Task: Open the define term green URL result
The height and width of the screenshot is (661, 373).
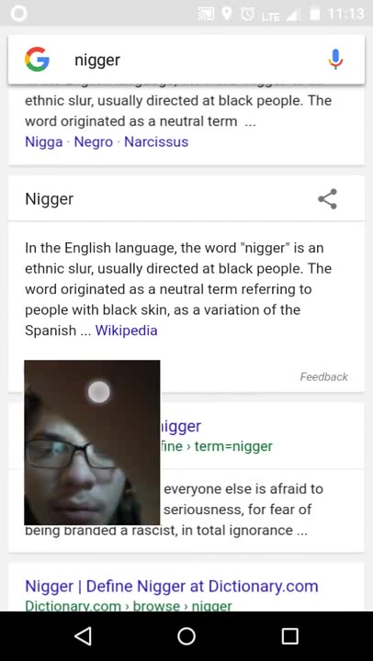Action: 217,446
